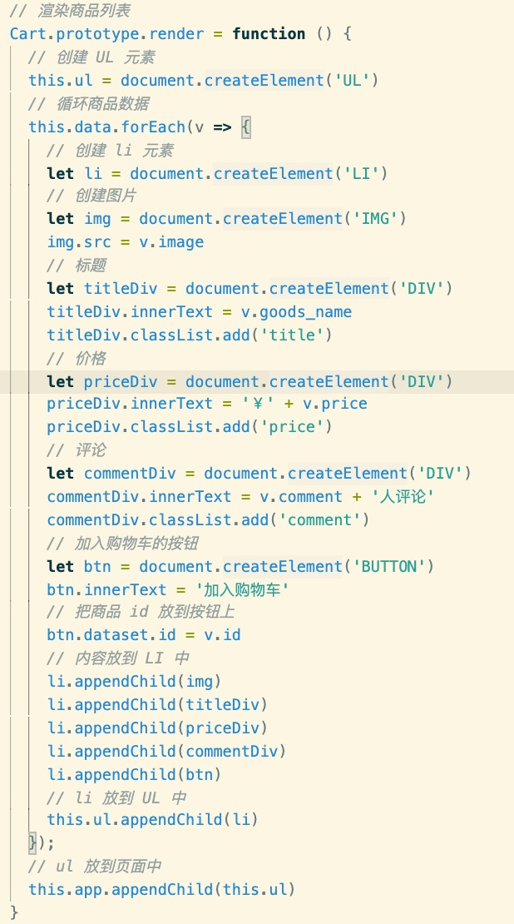Click the line 'li.appendChild(titleDiv)'
The image size is (514, 924).
[x=158, y=705]
